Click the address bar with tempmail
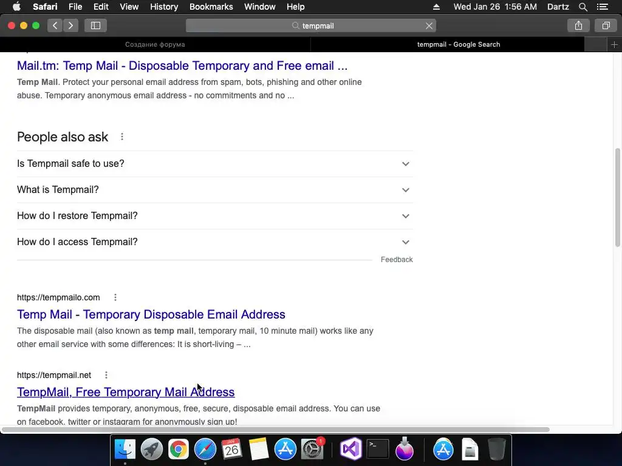Viewport: 622px width, 466px height. 311,25
